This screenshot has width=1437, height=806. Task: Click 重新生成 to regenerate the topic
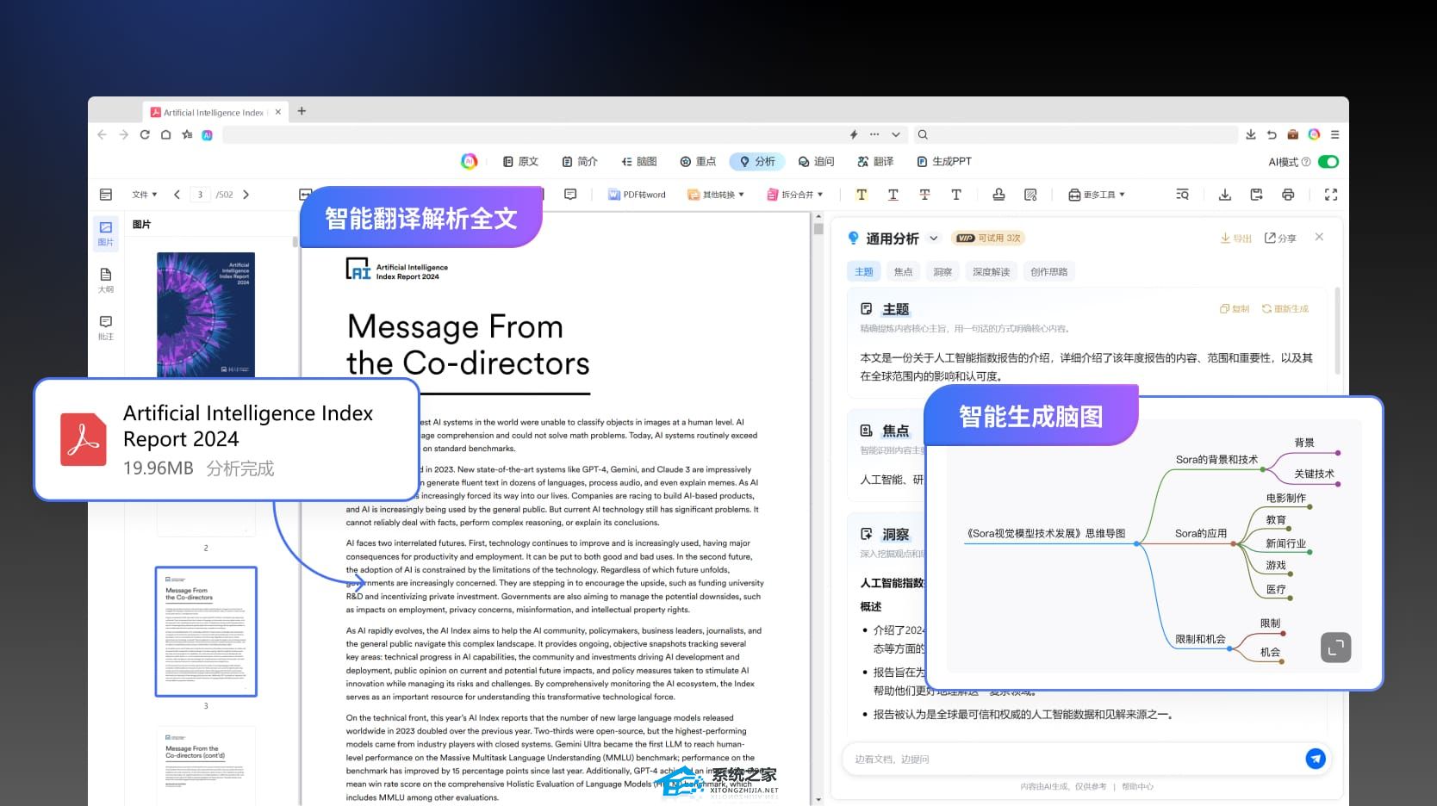click(x=1285, y=309)
